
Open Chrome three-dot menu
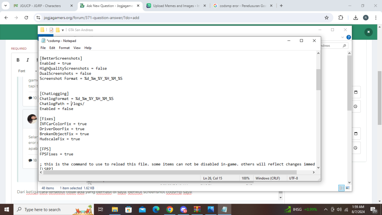coord(376,18)
